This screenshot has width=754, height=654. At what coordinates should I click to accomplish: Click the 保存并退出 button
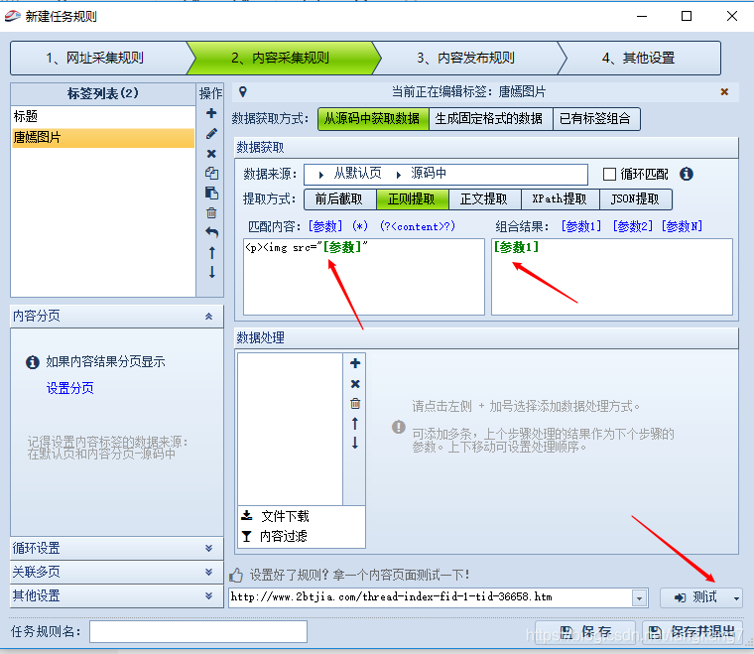point(692,631)
